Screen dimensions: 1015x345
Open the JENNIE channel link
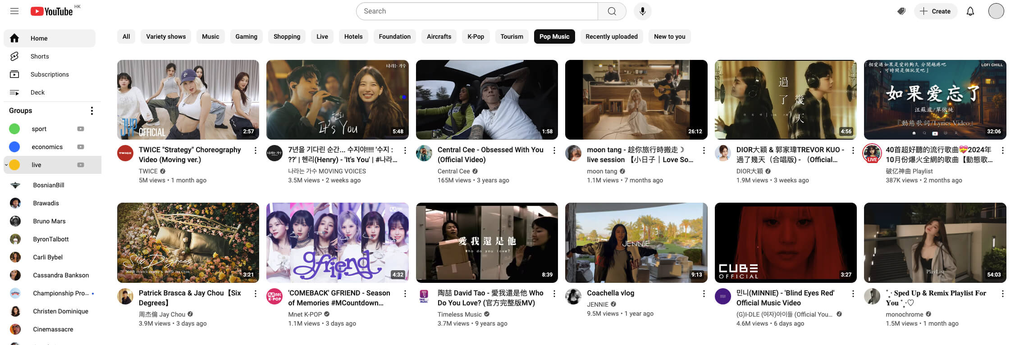pyautogui.click(x=598, y=304)
